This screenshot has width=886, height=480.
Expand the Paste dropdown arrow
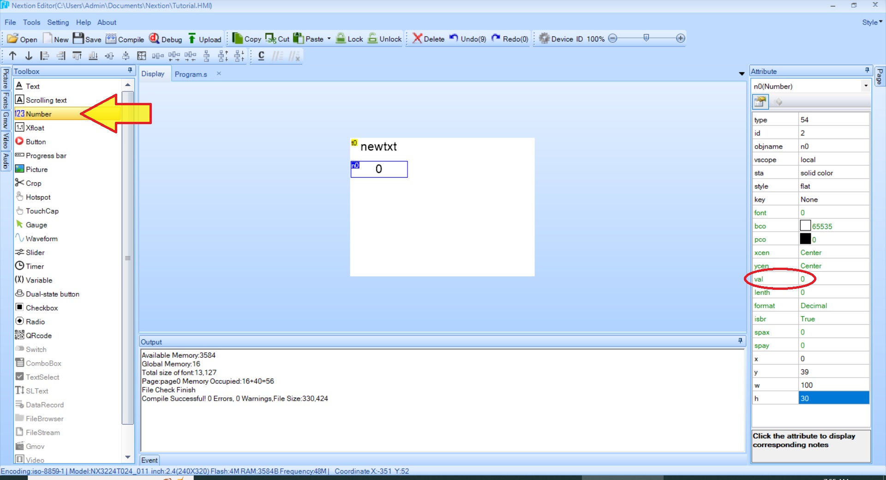(329, 39)
